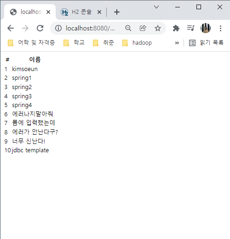Share this page icon
230x239 pixels.
pyautogui.click(x=143, y=28)
